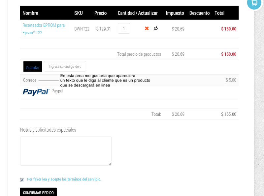The width and height of the screenshot is (264, 196).
Task: Click the PayPal logo
Action: click(x=36, y=92)
